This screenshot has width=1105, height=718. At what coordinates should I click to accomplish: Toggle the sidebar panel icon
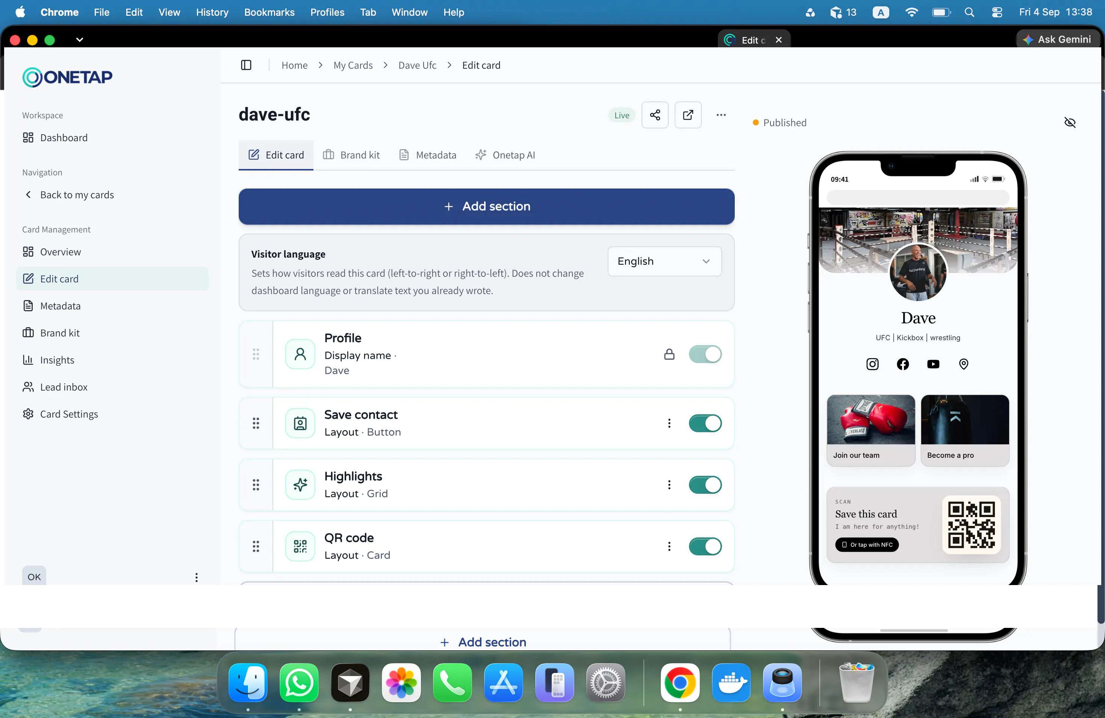(x=246, y=65)
